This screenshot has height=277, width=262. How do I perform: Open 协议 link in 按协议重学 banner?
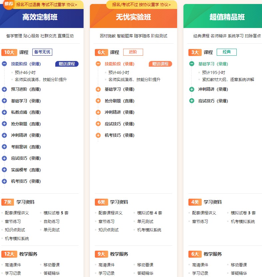(x=165, y=5)
